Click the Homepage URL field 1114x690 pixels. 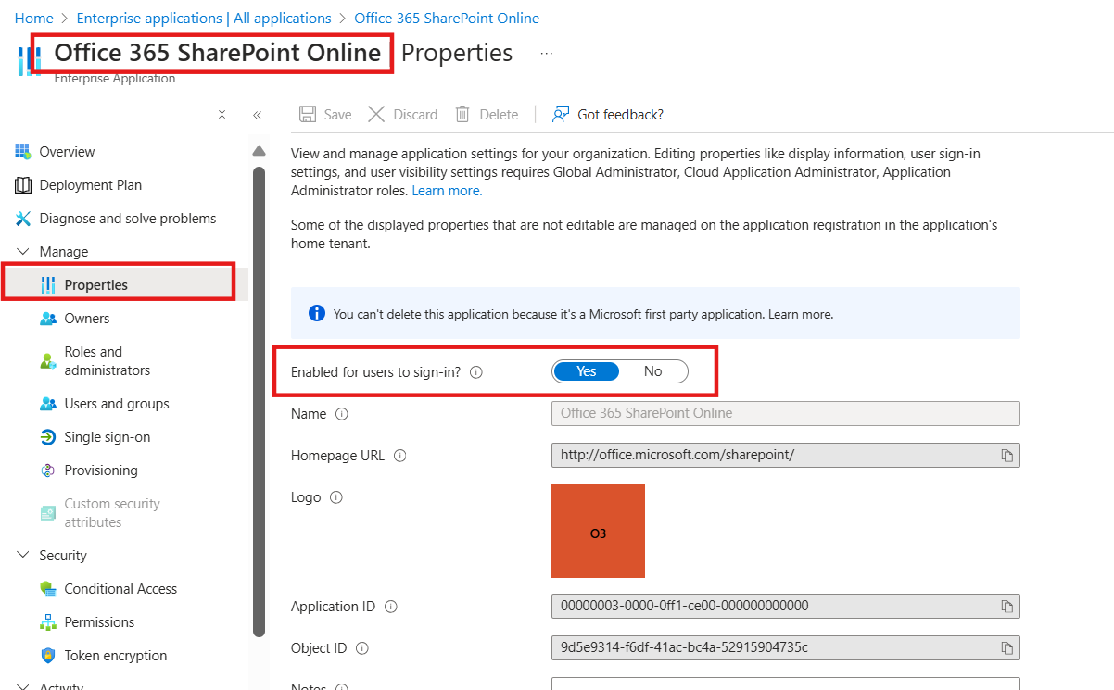pos(786,455)
